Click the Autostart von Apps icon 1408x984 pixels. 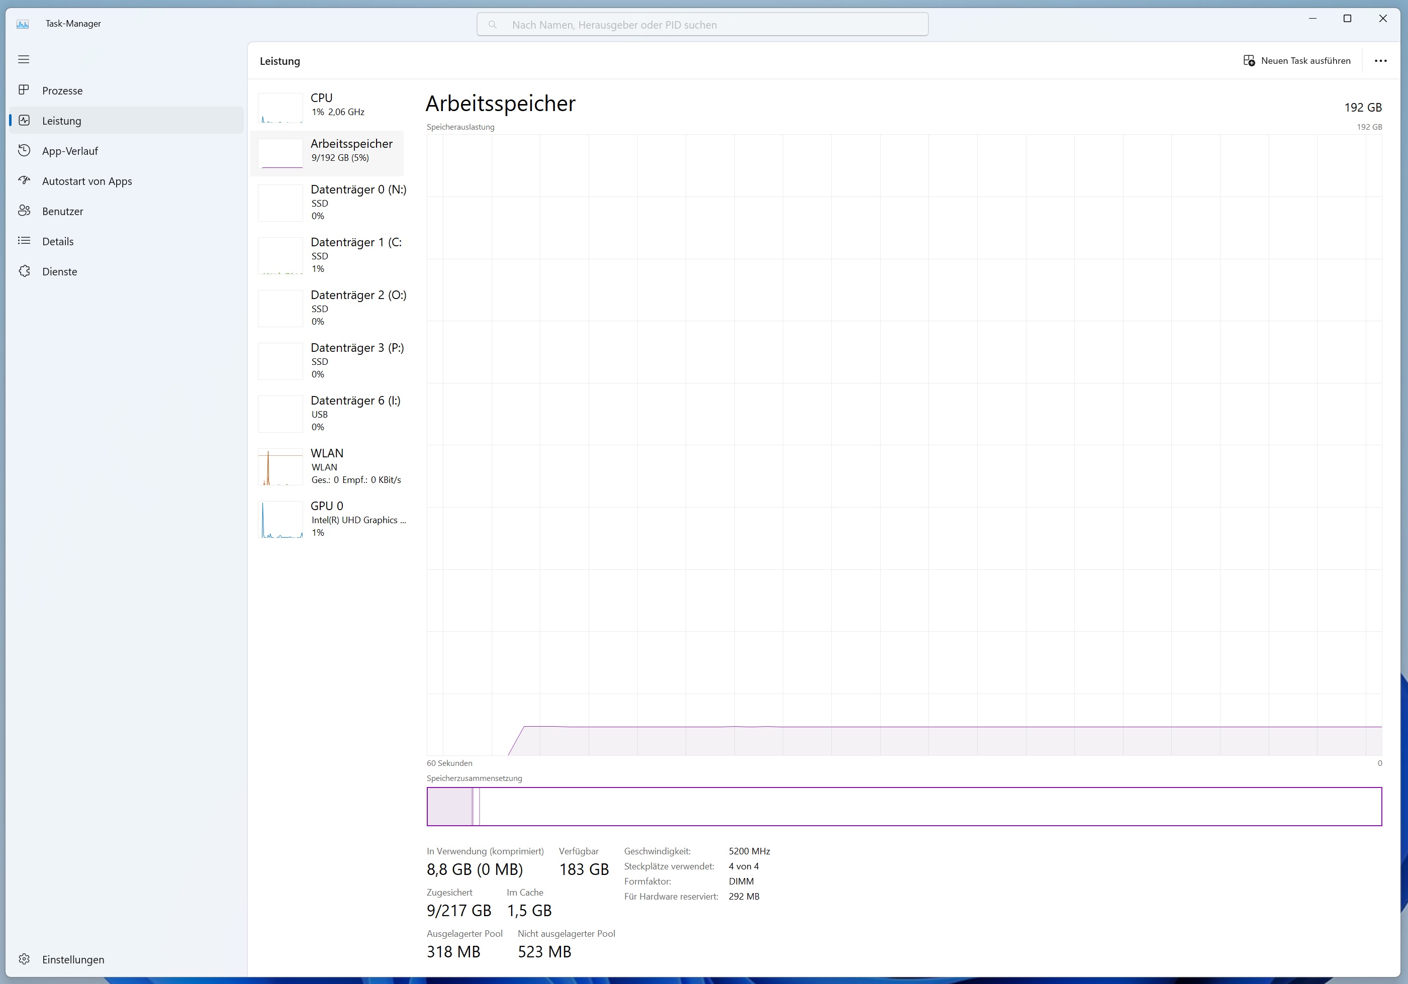24,180
